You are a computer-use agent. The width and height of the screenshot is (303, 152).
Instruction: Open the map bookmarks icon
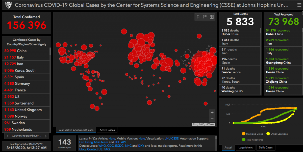(x=198, y=17)
